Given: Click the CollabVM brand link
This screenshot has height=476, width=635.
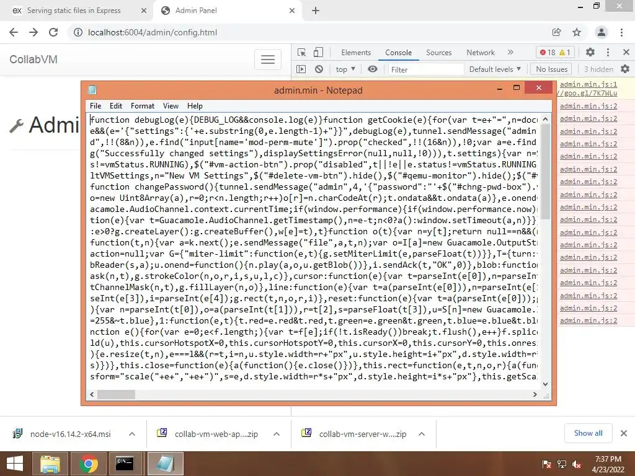Looking at the screenshot, I should coord(33,59).
